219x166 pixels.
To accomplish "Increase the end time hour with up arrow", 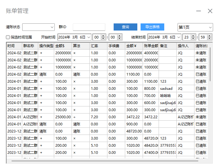I will tap(193, 36).
